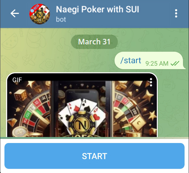189x173 pixels.
Task: Click the golden dice in GIF
Action: click(x=21, y=95)
